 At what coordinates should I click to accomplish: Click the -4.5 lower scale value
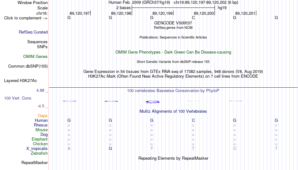pos(41,106)
